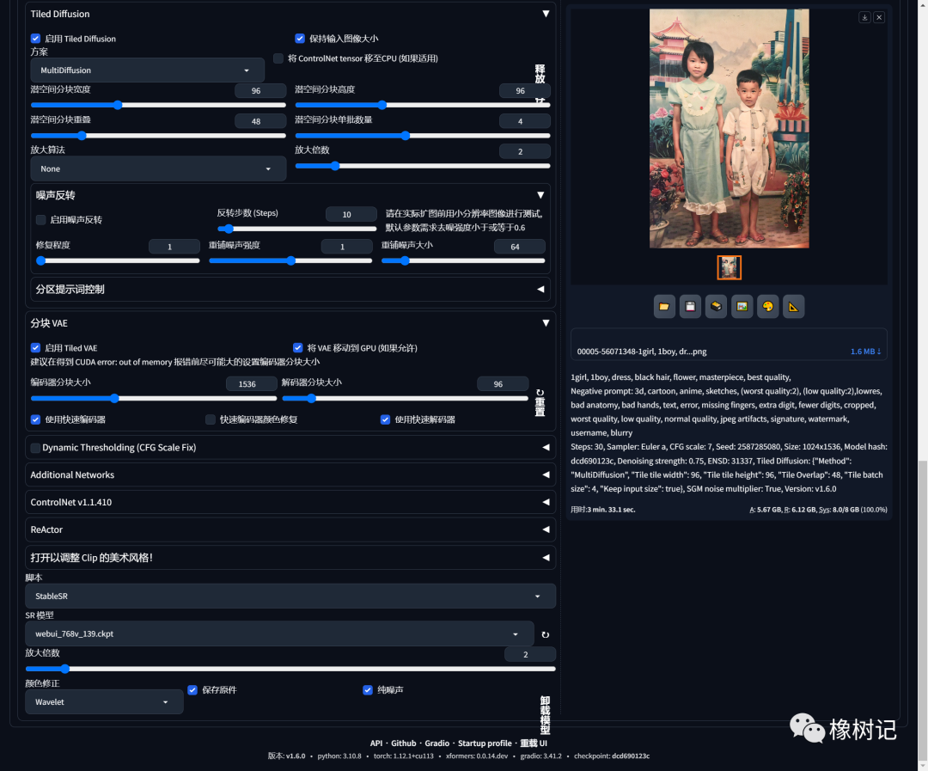Refresh the SR model list
The width and height of the screenshot is (928, 771).
545,634
